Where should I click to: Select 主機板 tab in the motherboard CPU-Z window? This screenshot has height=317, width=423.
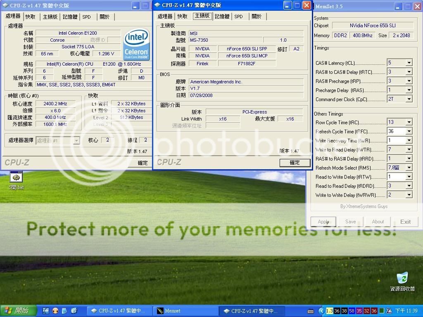202,16
